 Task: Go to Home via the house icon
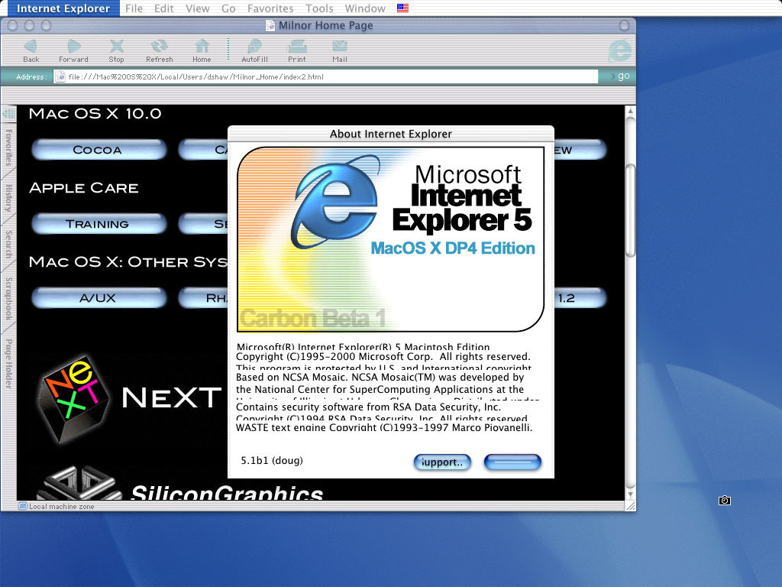pos(202,46)
